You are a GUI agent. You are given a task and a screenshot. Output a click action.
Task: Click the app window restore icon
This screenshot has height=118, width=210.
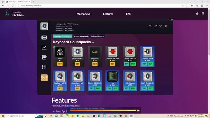(x=169, y=20)
